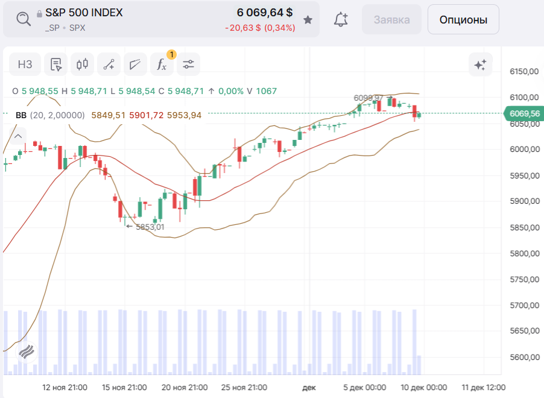
Task: Open the AI sparkle assistant icon
Action: [481, 65]
